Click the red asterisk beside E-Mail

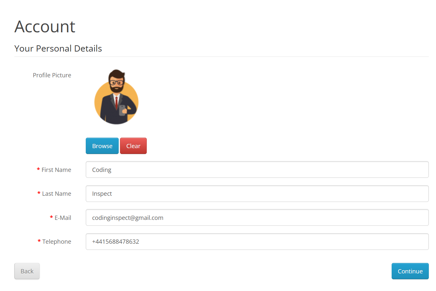click(x=52, y=217)
